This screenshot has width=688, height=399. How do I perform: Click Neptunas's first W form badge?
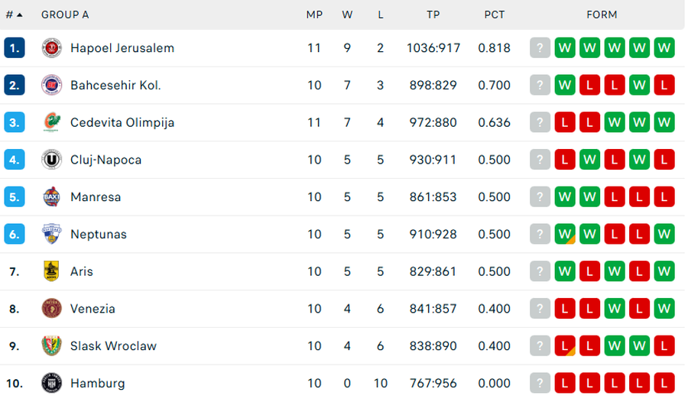565,234
